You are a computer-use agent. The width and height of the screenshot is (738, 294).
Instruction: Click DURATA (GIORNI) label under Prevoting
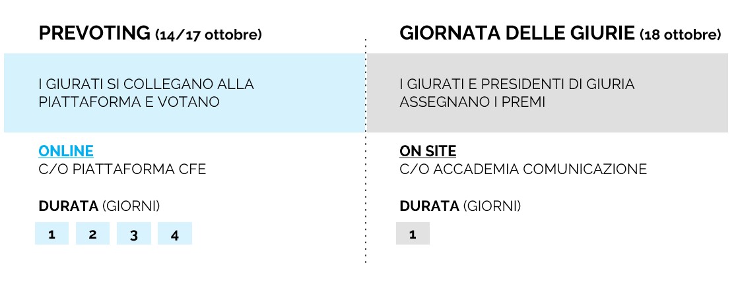[x=99, y=206]
